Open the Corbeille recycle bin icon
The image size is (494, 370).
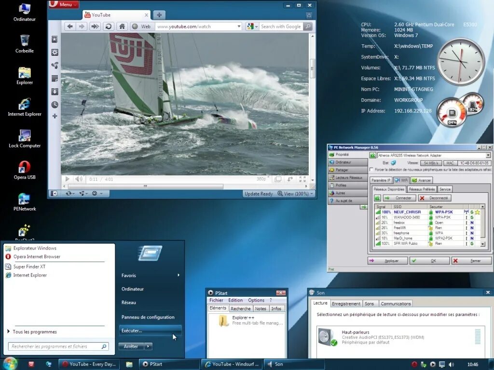tap(25, 44)
